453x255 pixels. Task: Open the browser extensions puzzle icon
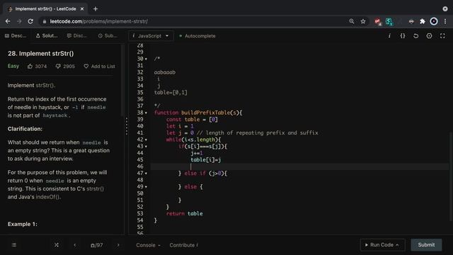click(x=423, y=21)
